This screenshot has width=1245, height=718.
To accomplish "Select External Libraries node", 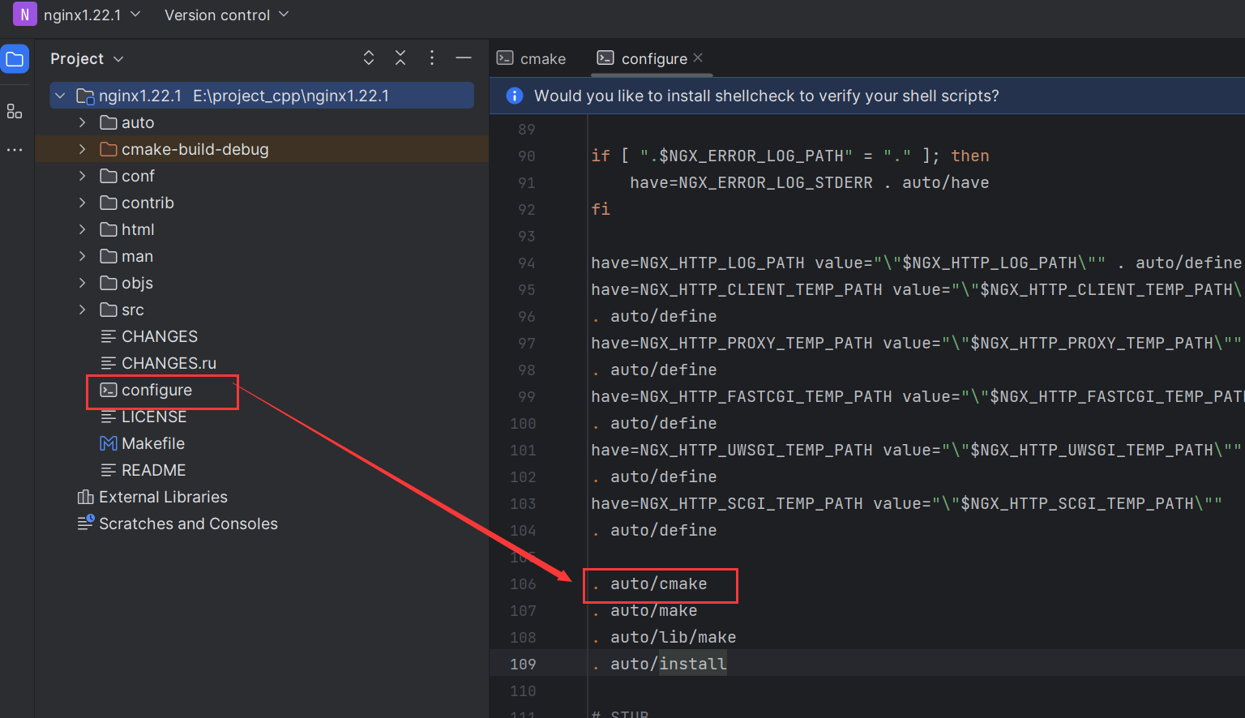I will [163, 497].
